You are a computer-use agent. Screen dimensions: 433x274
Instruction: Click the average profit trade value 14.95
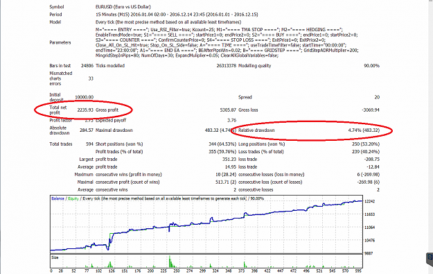click(231, 167)
